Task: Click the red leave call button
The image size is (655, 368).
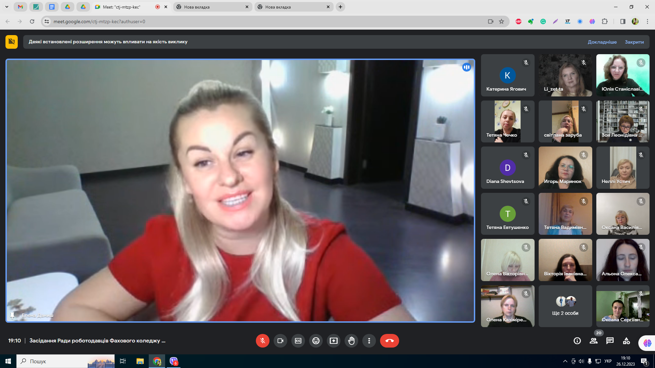Action: (x=389, y=341)
